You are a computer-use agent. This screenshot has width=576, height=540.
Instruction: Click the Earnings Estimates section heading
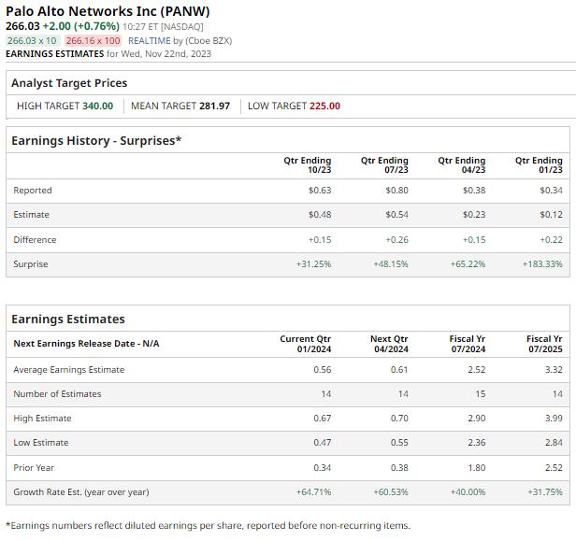click(68, 319)
